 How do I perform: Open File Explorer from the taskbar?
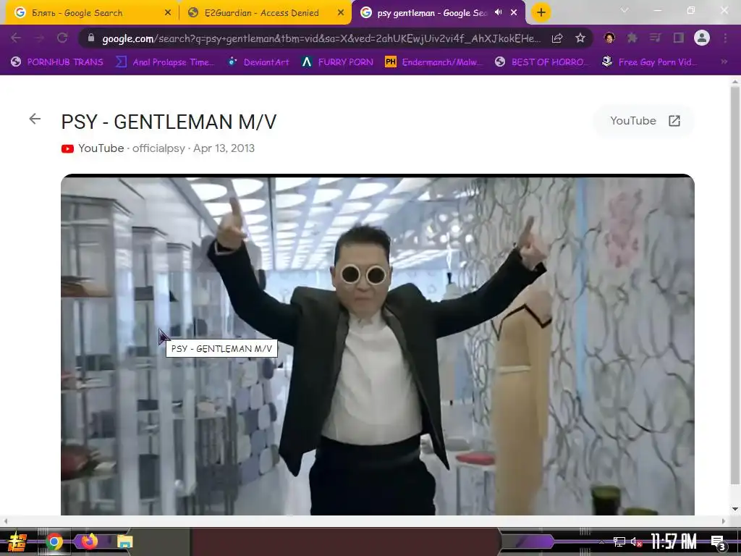(x=124, y=542)
